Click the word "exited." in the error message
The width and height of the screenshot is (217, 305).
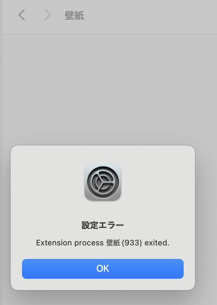tap(157, 243)
